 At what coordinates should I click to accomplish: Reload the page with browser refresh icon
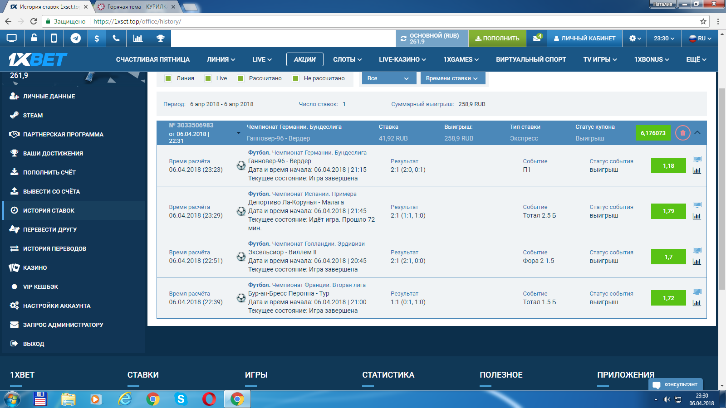click(34, 21)
